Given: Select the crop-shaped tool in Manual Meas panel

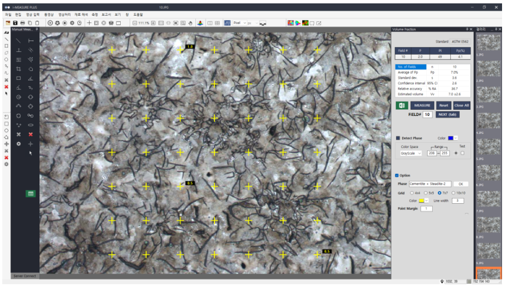Looking at the screenshot, I should [x=19, y=69].
